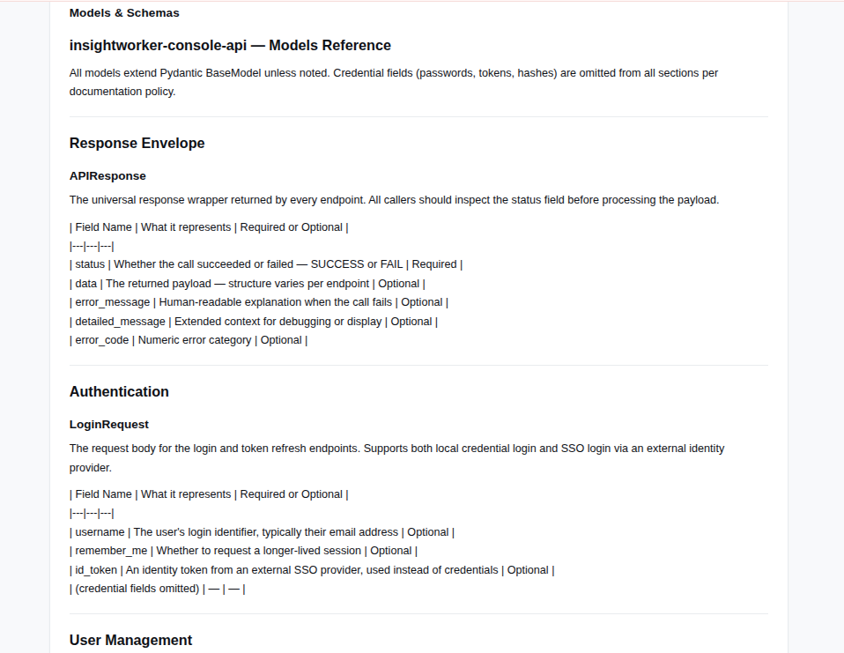Select the error_message field row
844x653 pixels.
tap(259, 302)
